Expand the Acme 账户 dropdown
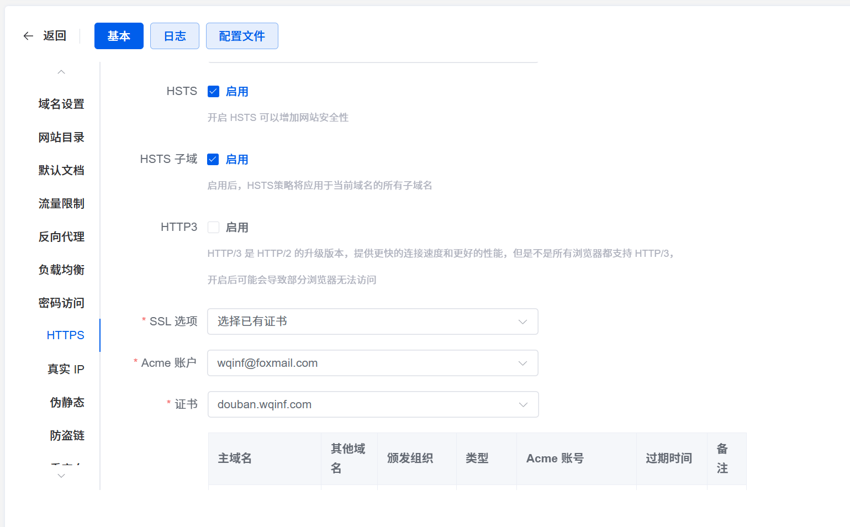 pyautogui.click(x=372, y=363)
